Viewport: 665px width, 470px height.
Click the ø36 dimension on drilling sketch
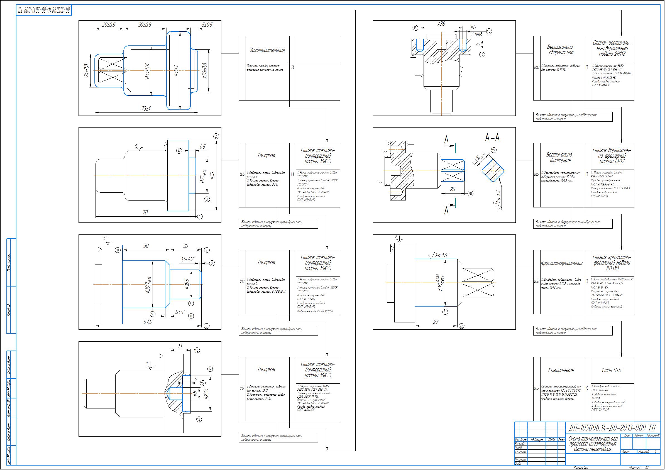(x=441, y=24)
